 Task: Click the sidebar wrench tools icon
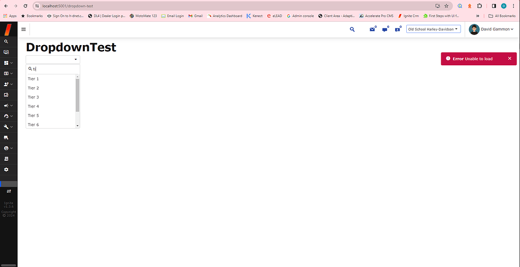6,127
